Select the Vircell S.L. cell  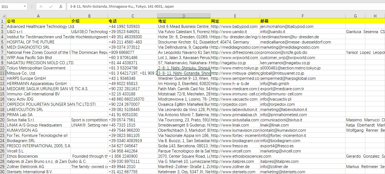(38, 151)
